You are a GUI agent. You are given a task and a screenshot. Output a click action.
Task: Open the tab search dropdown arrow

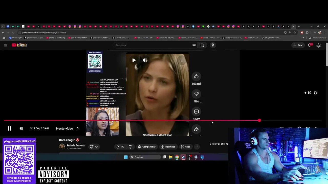pyautogui.click(x=3, y=26)
